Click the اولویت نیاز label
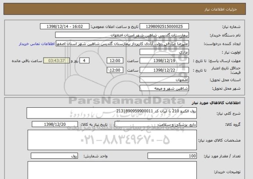 [x=231, y=52]
